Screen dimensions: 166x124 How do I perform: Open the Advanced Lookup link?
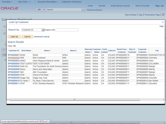pyautogui.click(x=42, y=37)
